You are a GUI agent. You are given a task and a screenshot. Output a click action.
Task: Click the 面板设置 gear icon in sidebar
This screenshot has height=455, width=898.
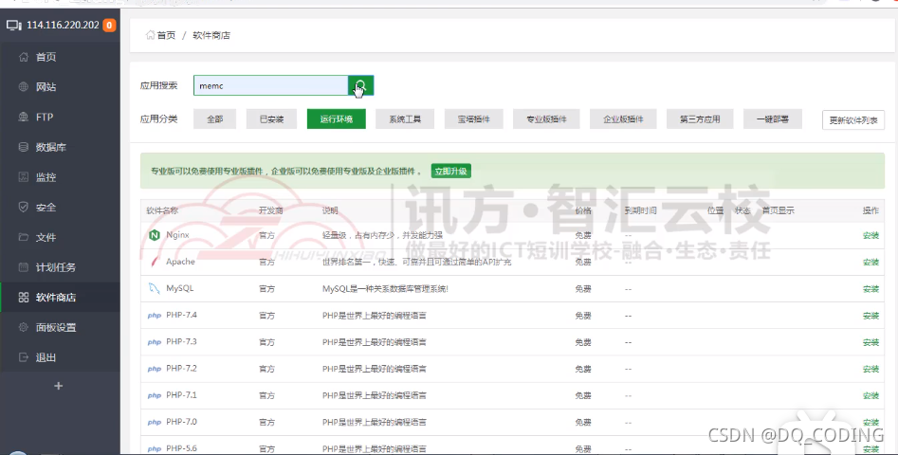click(x=24, y=327)
